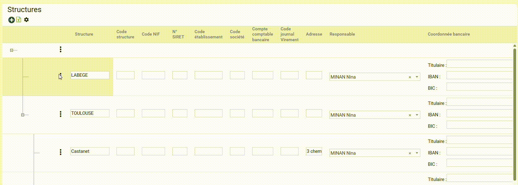Clear Responsable in the LABEGE row
Viewport: 518px width, 185px height.
tap(410, 77)
